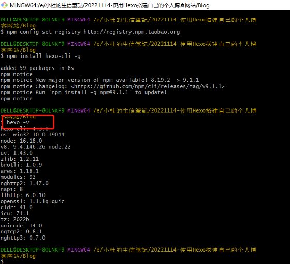Click the 'brotli: 1.0.9' line
This screenshot has height=264, width=290.
pos(21,165)
